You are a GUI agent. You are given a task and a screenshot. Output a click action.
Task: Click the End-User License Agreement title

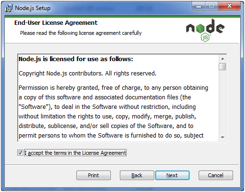[x=56, y=23]
